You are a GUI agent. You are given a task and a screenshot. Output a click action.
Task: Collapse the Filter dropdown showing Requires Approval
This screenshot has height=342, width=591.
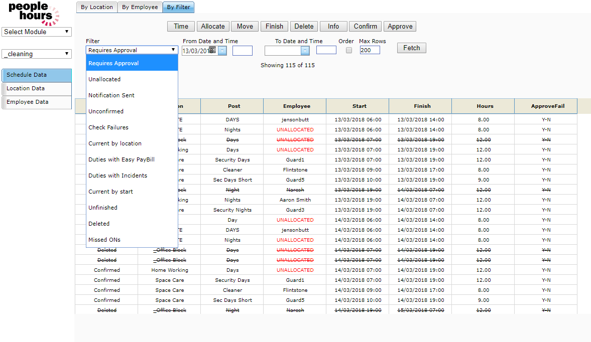click(132, 50)
